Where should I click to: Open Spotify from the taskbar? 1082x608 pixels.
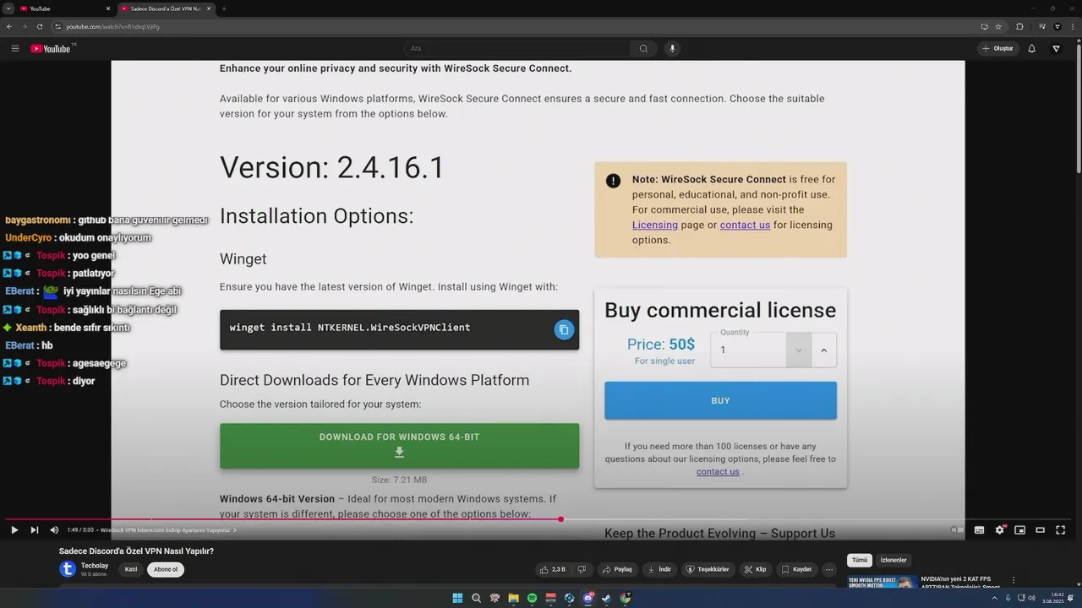coord(532,598)
